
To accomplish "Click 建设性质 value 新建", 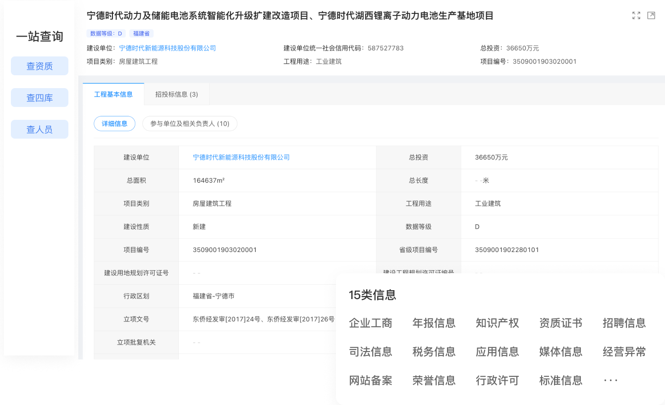I will tap(199, 227).
